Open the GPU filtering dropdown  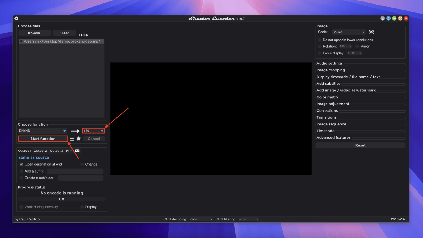tap(249, 219)
